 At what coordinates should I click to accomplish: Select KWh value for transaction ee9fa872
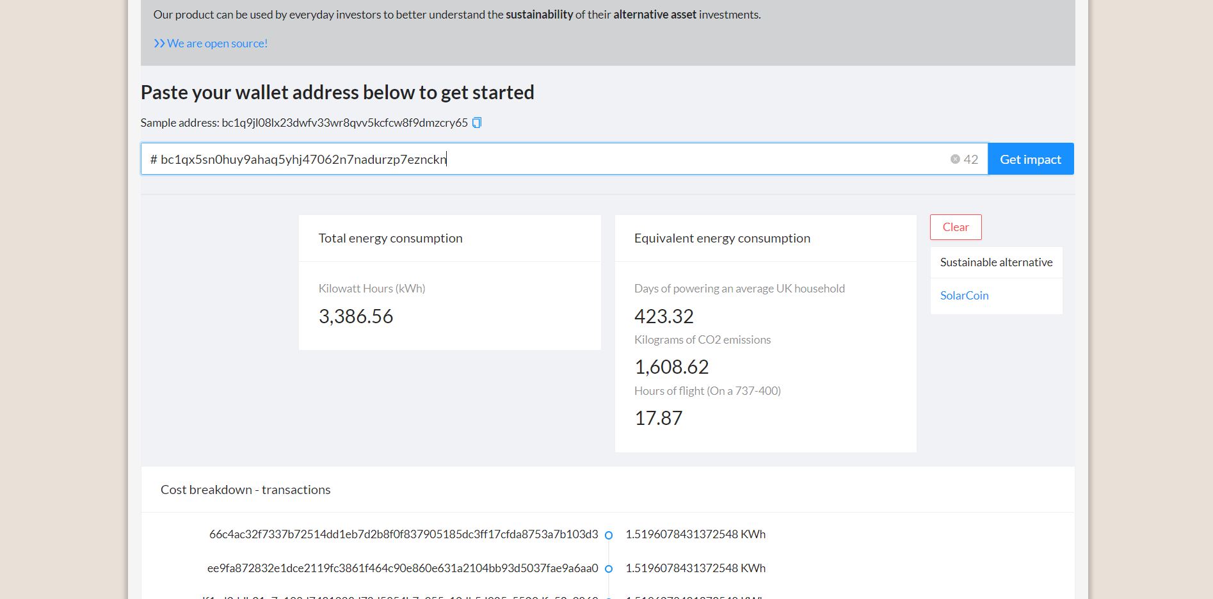click(695, 568)
